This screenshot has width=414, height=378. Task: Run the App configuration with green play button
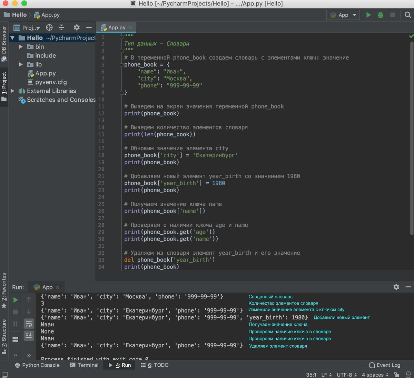368,15
